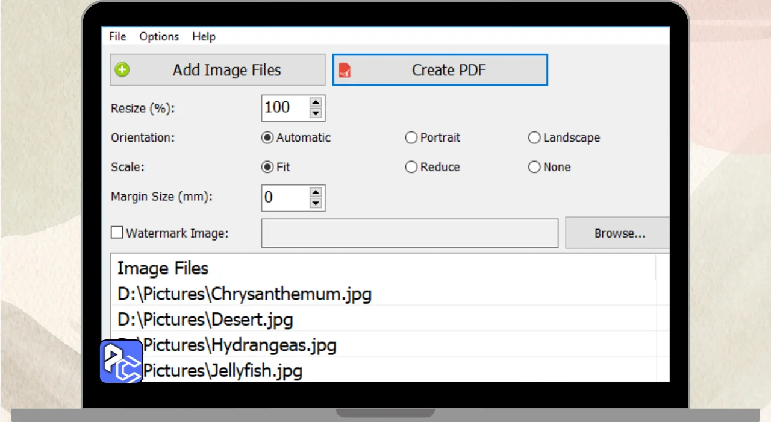The height and width of the screenshot is (422, 771).
Task: Open the Help menu
Action: pos(204,37)
